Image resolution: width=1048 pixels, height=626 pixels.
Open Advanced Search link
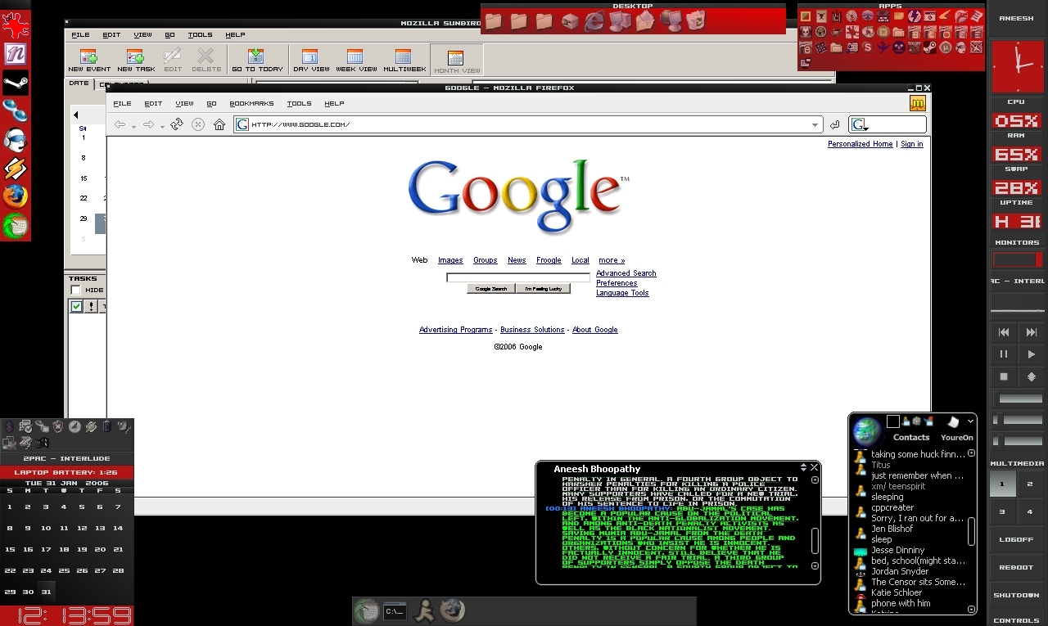tap(626, 273)
